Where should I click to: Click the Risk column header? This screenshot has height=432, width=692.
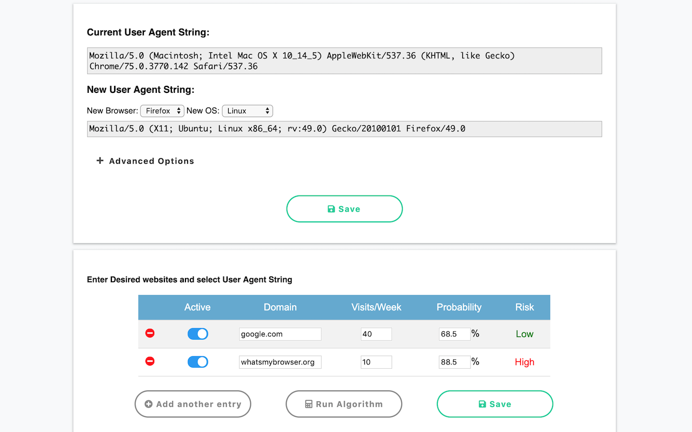pos(524,307)
